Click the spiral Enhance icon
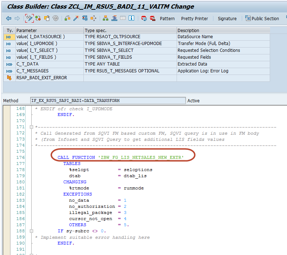This screenshot has width=287, height=255. (55, 18)
